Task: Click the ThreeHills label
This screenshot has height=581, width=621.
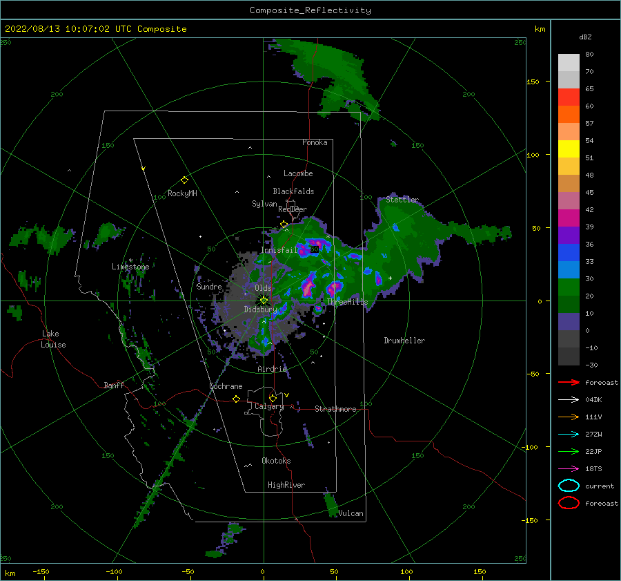Action: pyautogui.click(x=347, y=302)
